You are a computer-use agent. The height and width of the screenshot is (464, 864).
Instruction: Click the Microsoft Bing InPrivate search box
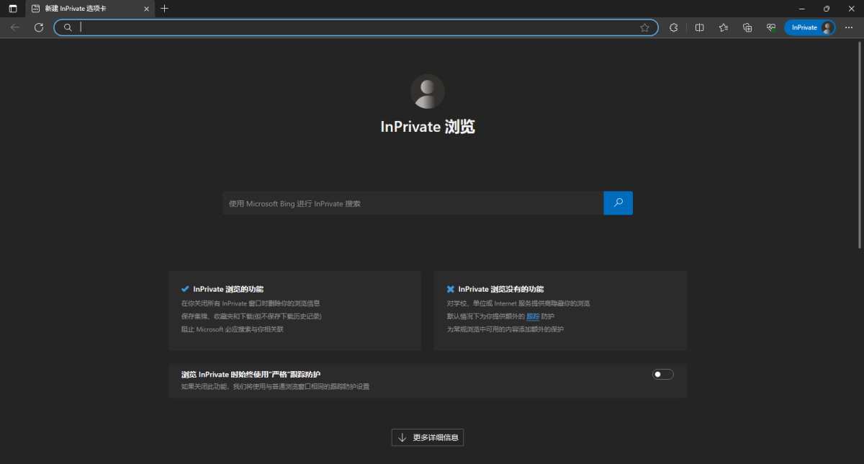(413, 204)
